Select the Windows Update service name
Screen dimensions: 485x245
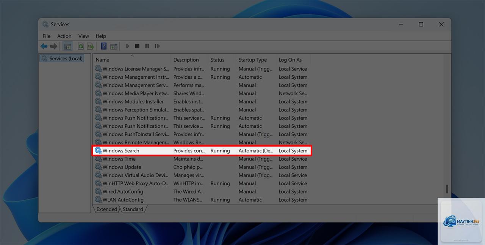pos(122,167)
